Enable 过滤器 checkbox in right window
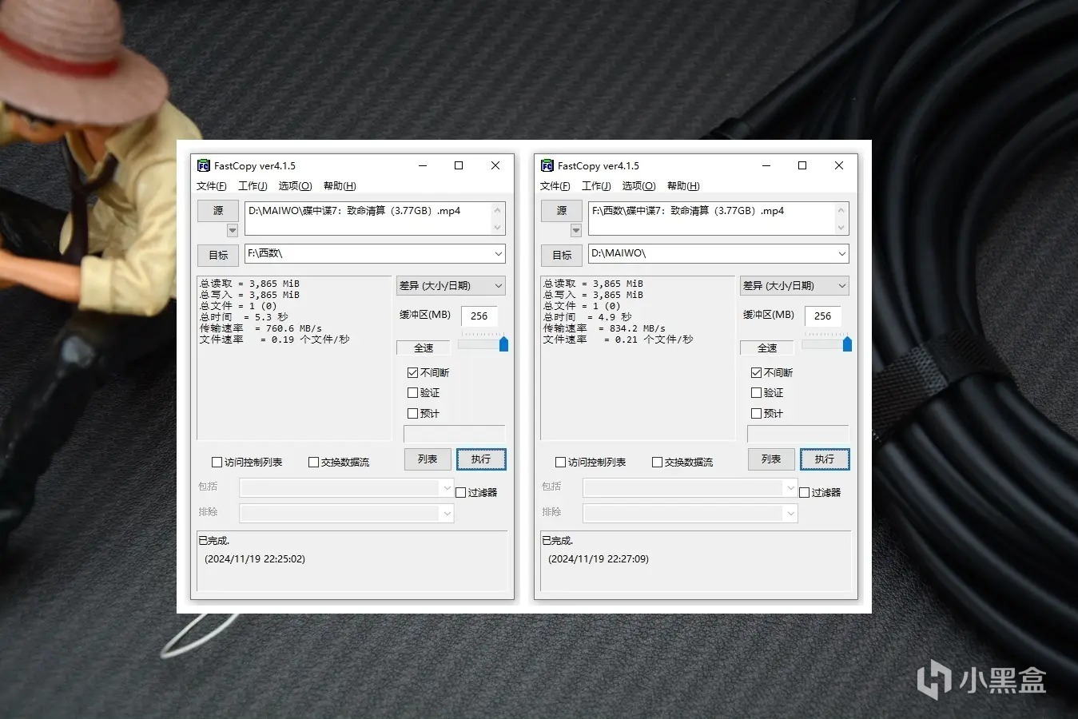Screen dimensions: 1078x719 click(x=805, y=493)
